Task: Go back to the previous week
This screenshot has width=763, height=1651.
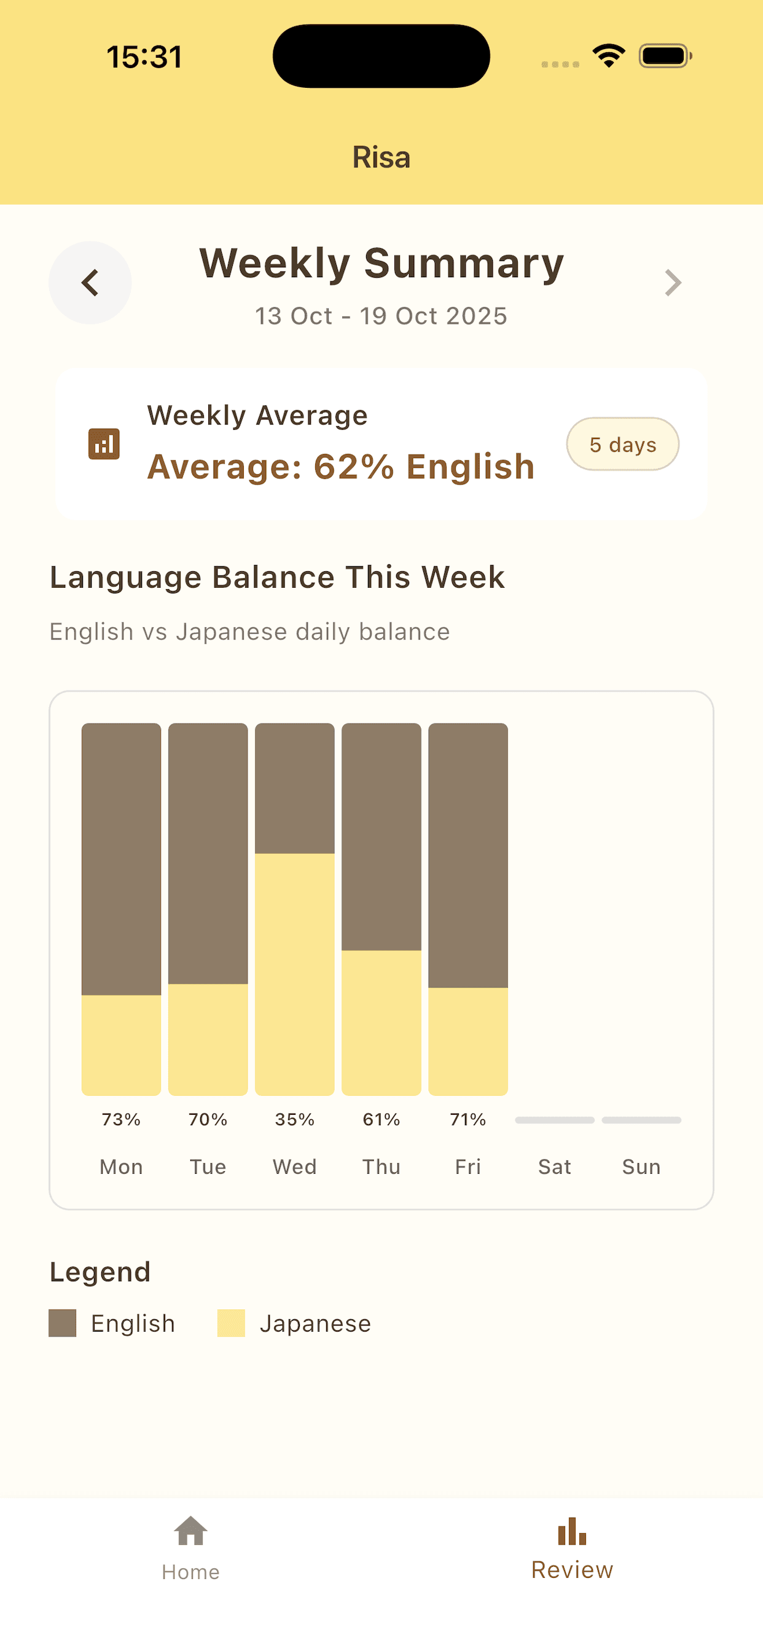Action: [x=90, y=283]
